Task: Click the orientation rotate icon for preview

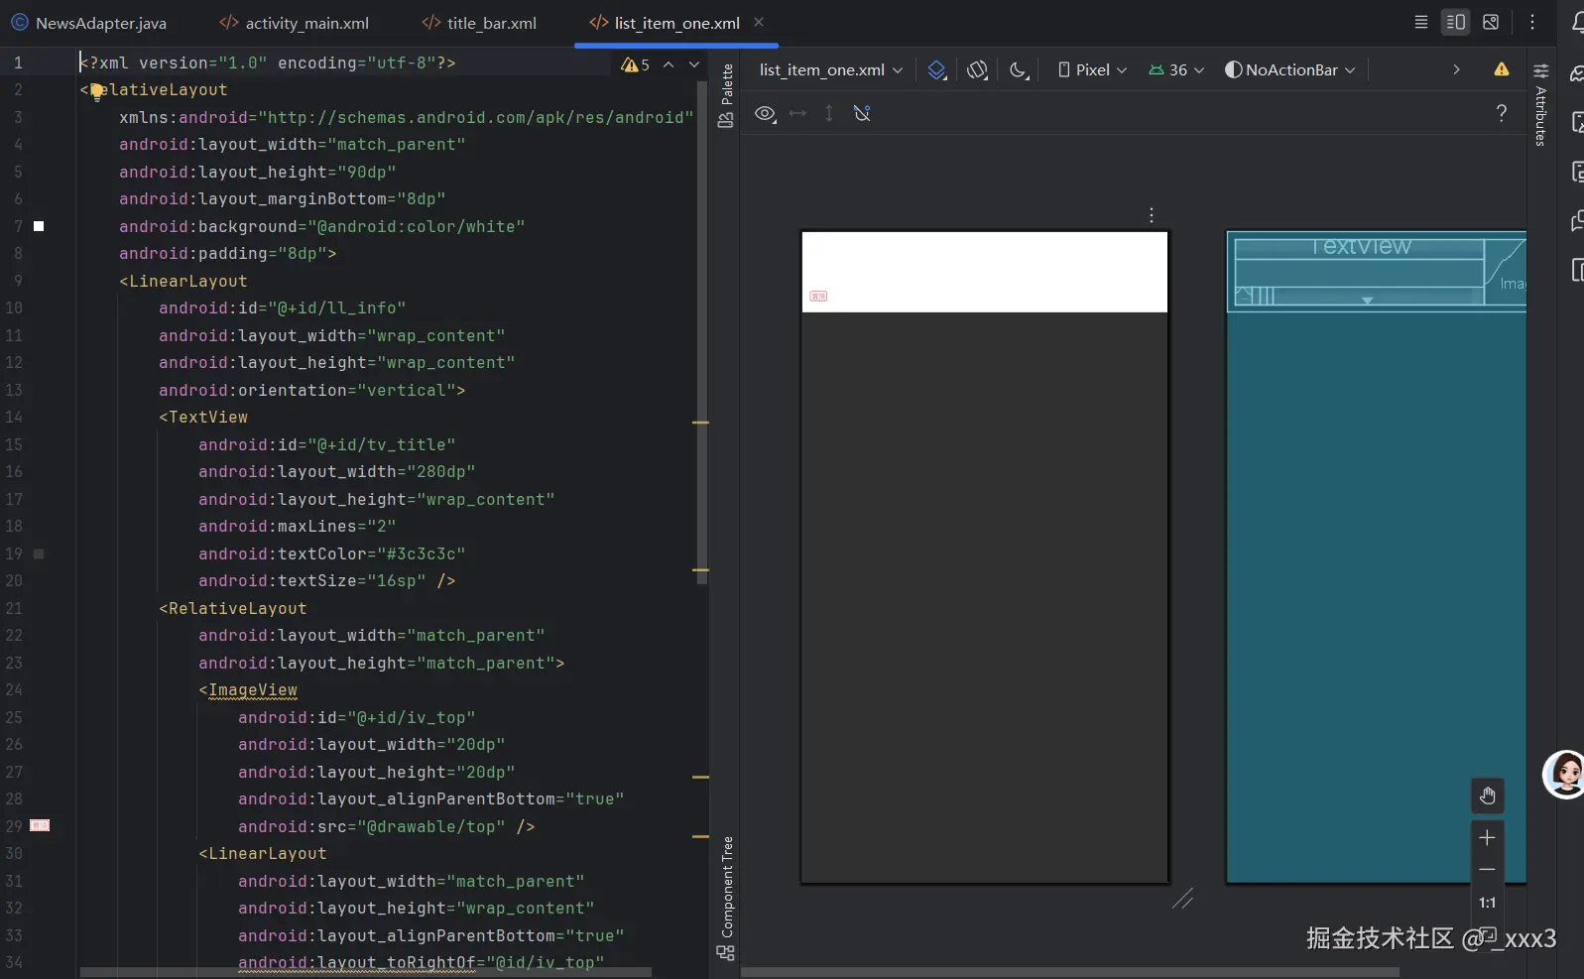Action: pyautogui.click(x=978, y=70)
